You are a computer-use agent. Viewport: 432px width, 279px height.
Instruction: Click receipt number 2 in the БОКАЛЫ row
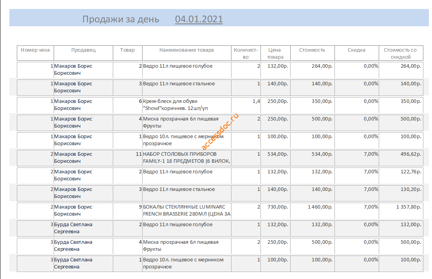(x=52, y=207)
